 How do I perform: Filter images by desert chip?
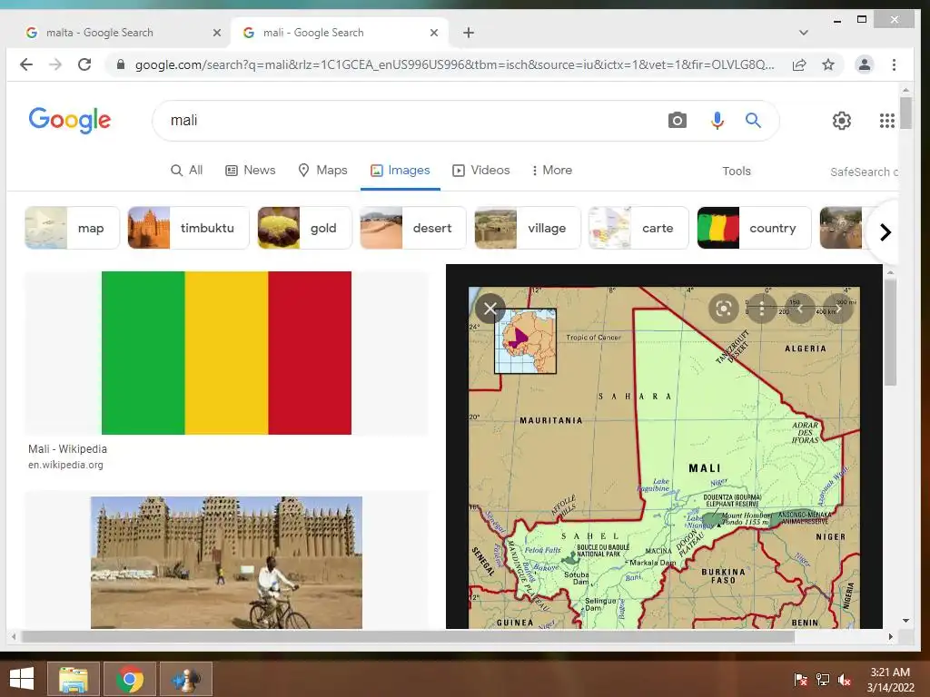point(413,228)
